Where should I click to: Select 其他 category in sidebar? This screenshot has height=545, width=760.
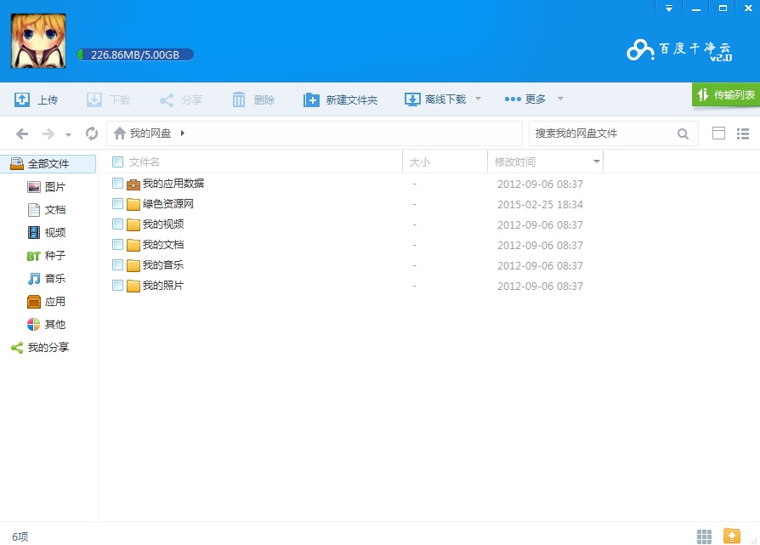click(x=47, y=325)
